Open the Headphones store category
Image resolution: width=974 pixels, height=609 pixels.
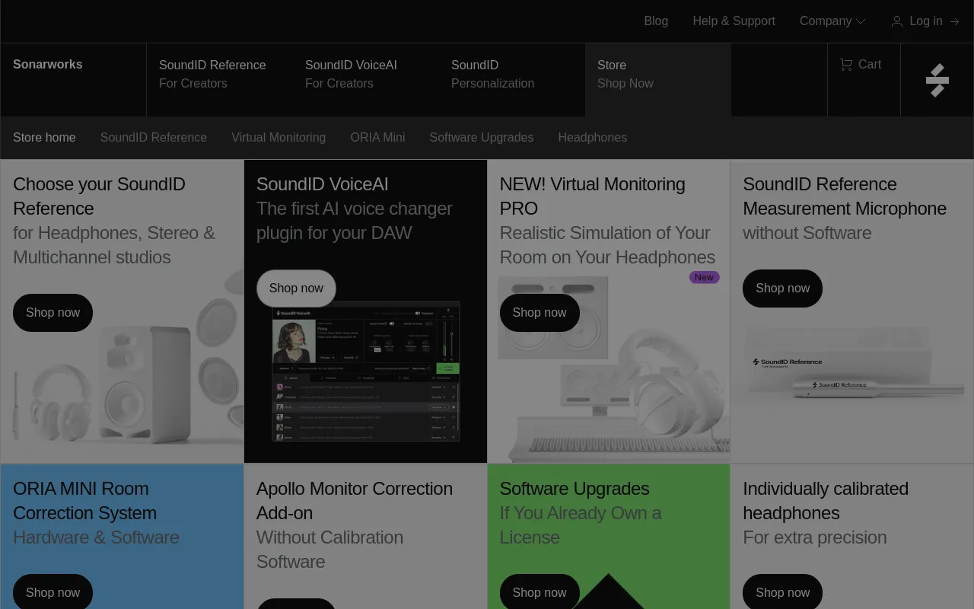pos(593,138)
